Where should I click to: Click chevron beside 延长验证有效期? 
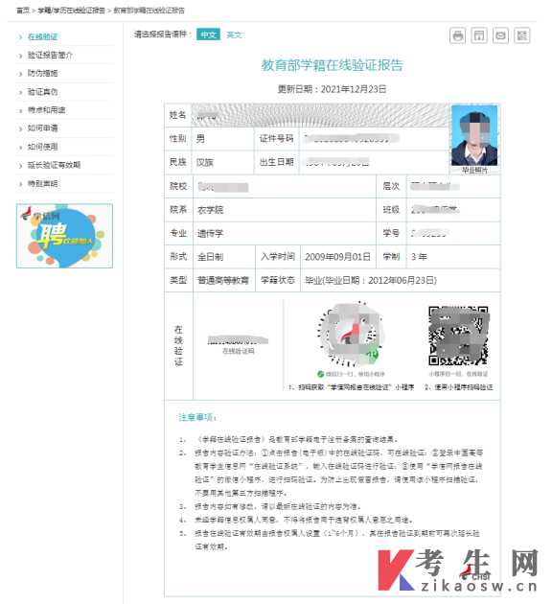20,166
